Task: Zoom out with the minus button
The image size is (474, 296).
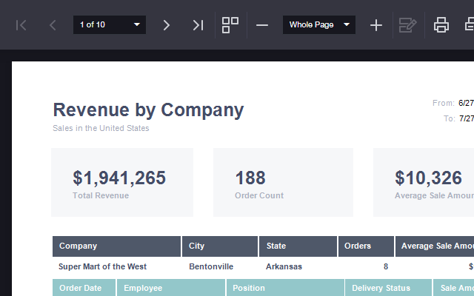Action: tap(262, 25)
